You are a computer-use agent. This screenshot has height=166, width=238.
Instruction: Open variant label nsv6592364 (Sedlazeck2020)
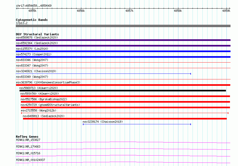coord(37,43)
